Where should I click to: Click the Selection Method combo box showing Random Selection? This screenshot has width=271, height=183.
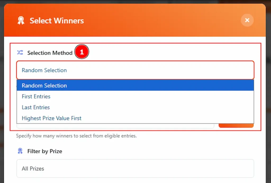[135, 70]
